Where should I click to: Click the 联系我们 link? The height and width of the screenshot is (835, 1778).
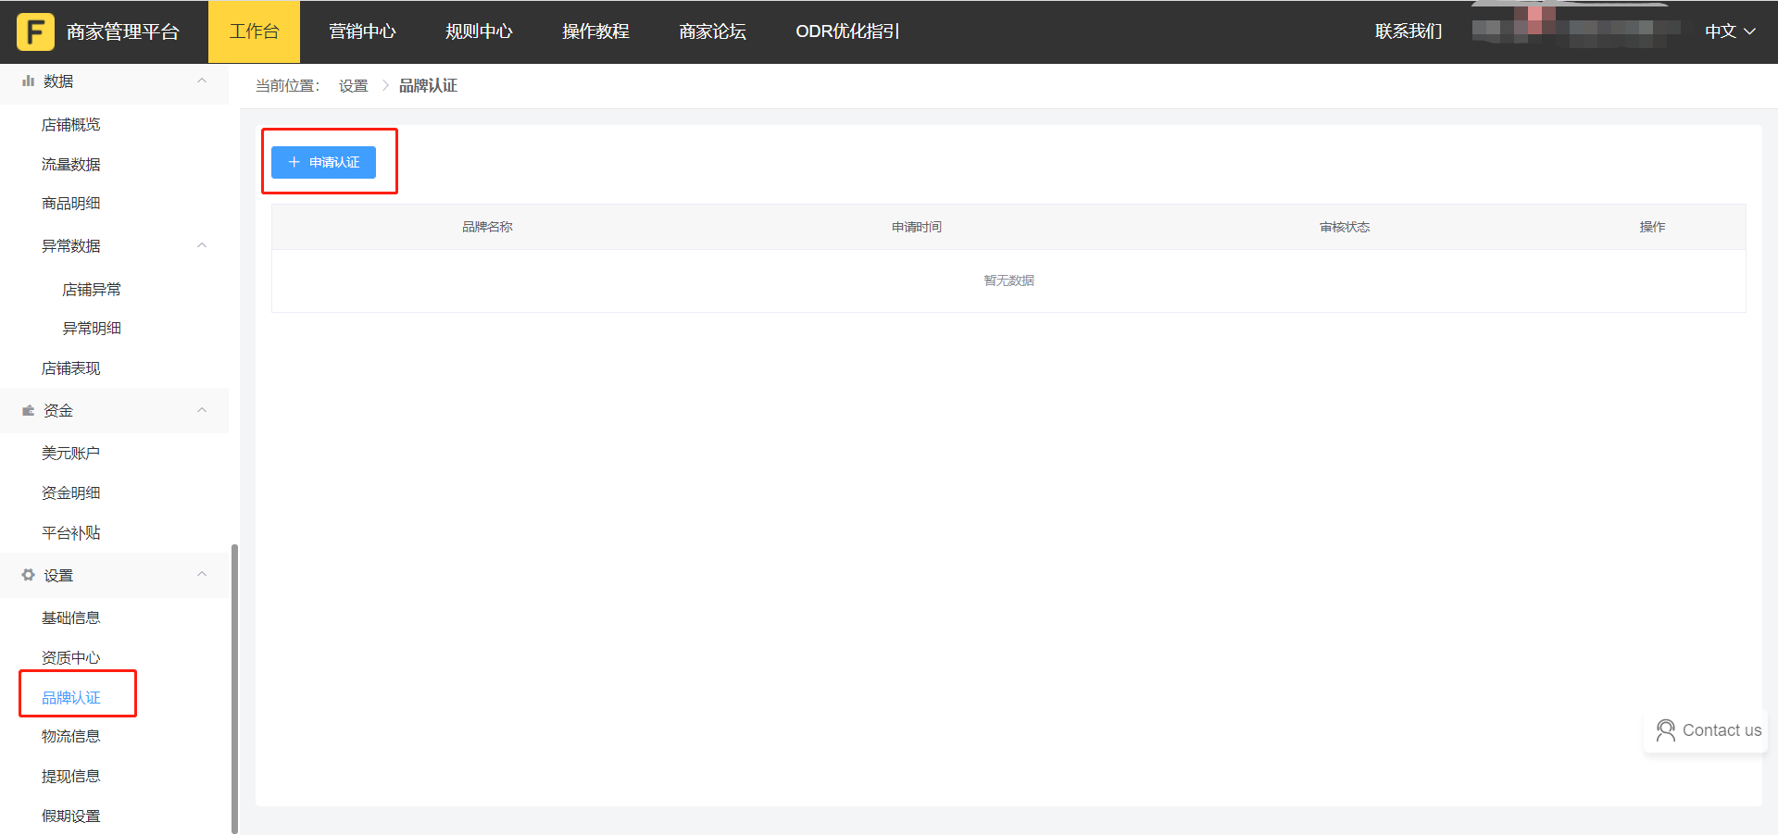point(1409,31)
